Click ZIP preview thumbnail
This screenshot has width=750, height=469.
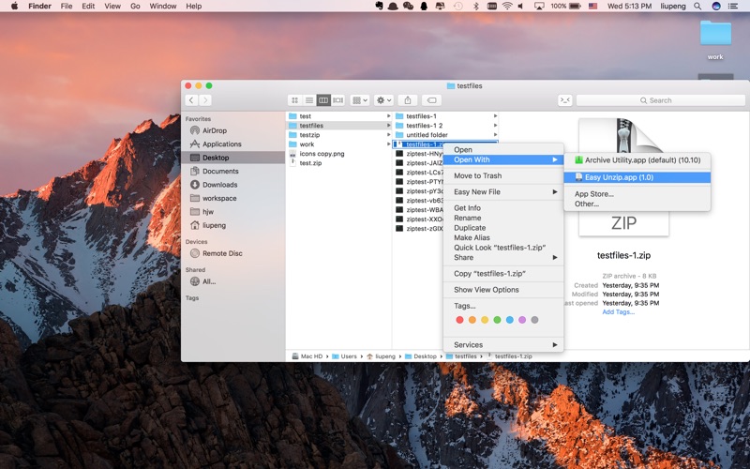pos(623,177)
